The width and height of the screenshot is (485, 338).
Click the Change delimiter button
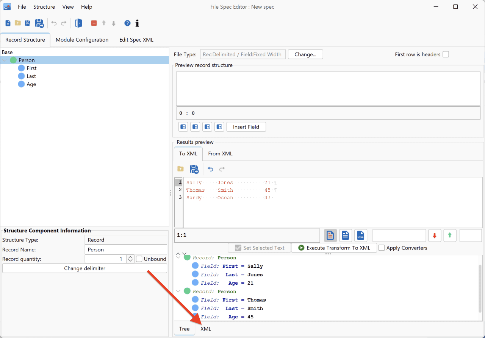click(84, 268)
